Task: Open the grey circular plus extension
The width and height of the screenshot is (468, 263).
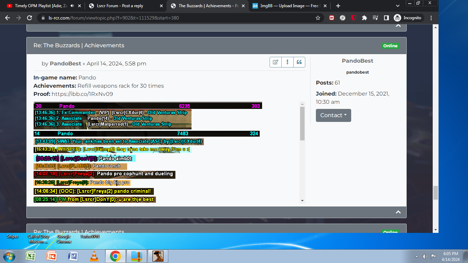Action: pyautogui.click(x=343, y=18)
